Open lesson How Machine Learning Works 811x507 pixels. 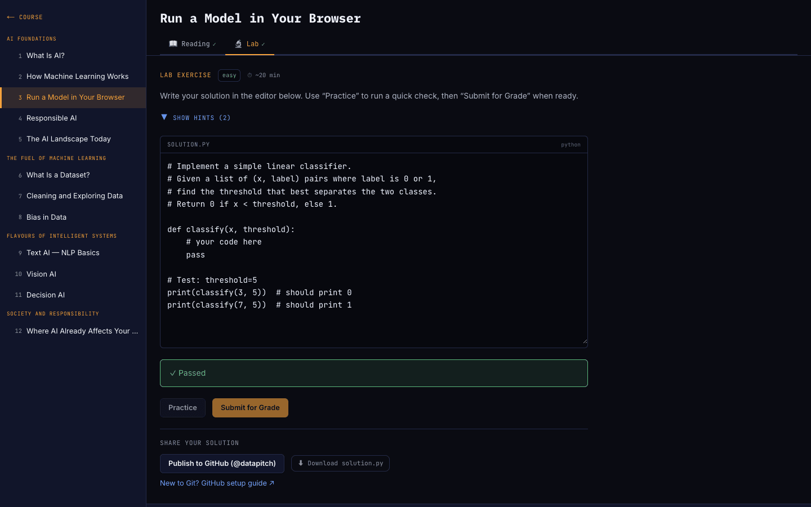[x=73, y=77]
